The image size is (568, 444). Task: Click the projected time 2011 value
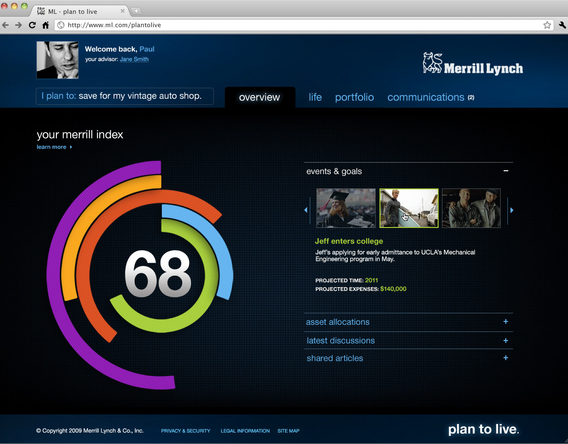[x=371, y=280]
